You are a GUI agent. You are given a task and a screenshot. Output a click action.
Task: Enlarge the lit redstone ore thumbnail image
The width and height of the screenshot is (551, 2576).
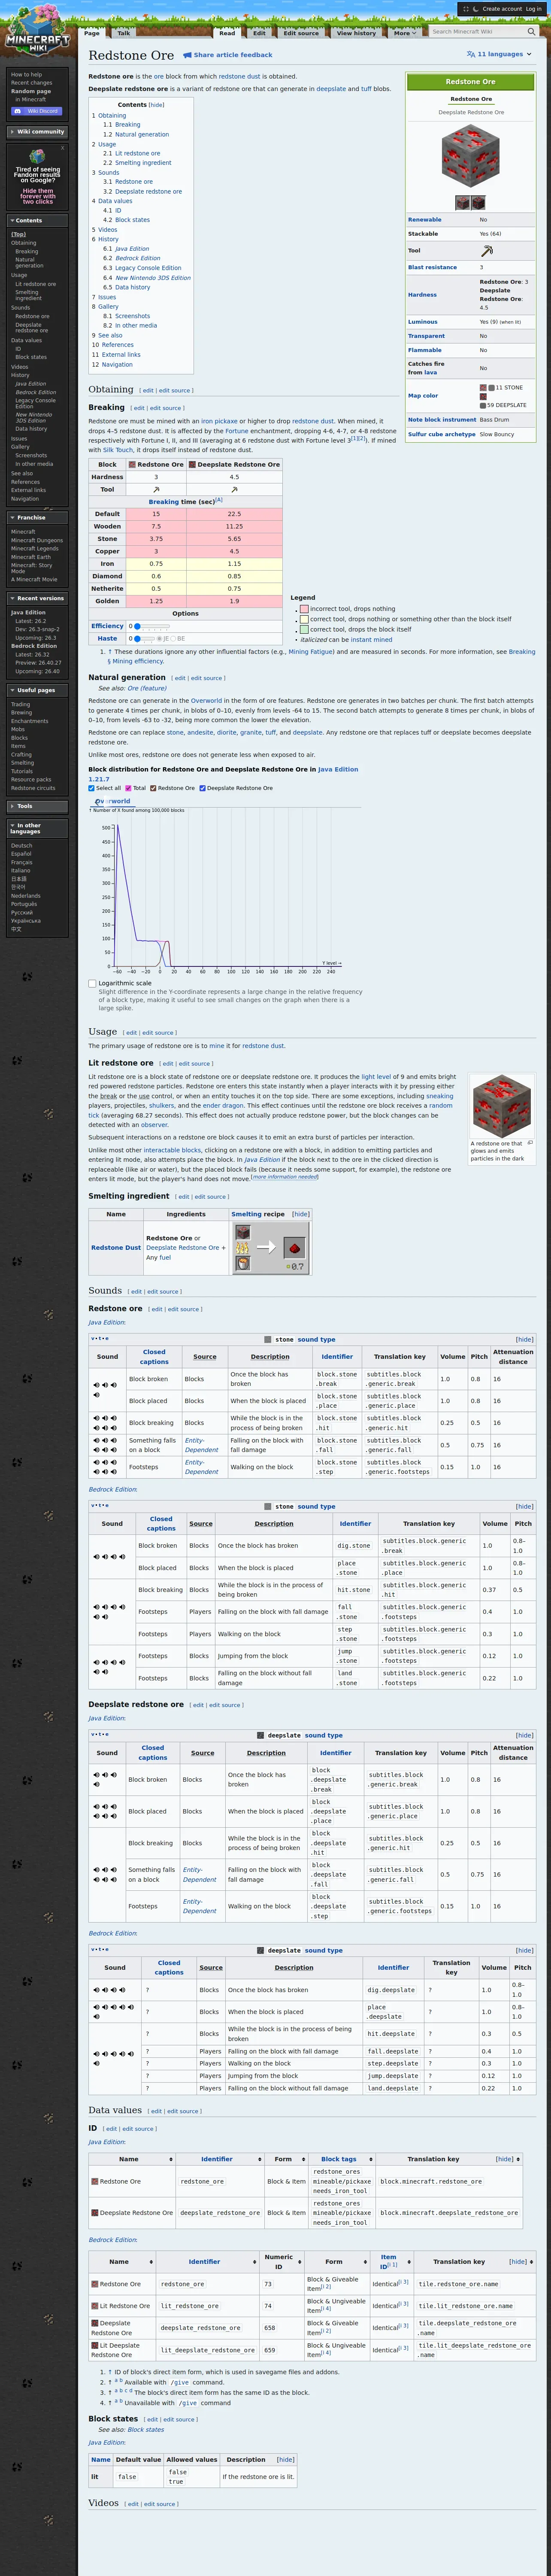click(x=529, y=1142)
